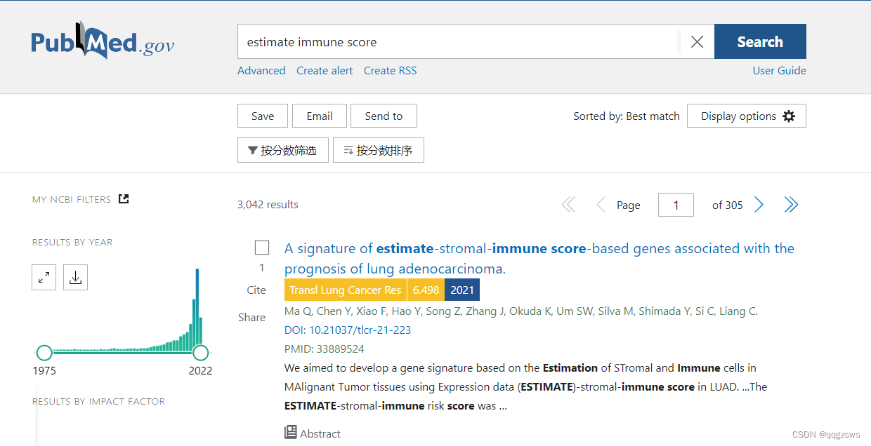
Task: Open Display options panel
Action: [x=746, y=116]
